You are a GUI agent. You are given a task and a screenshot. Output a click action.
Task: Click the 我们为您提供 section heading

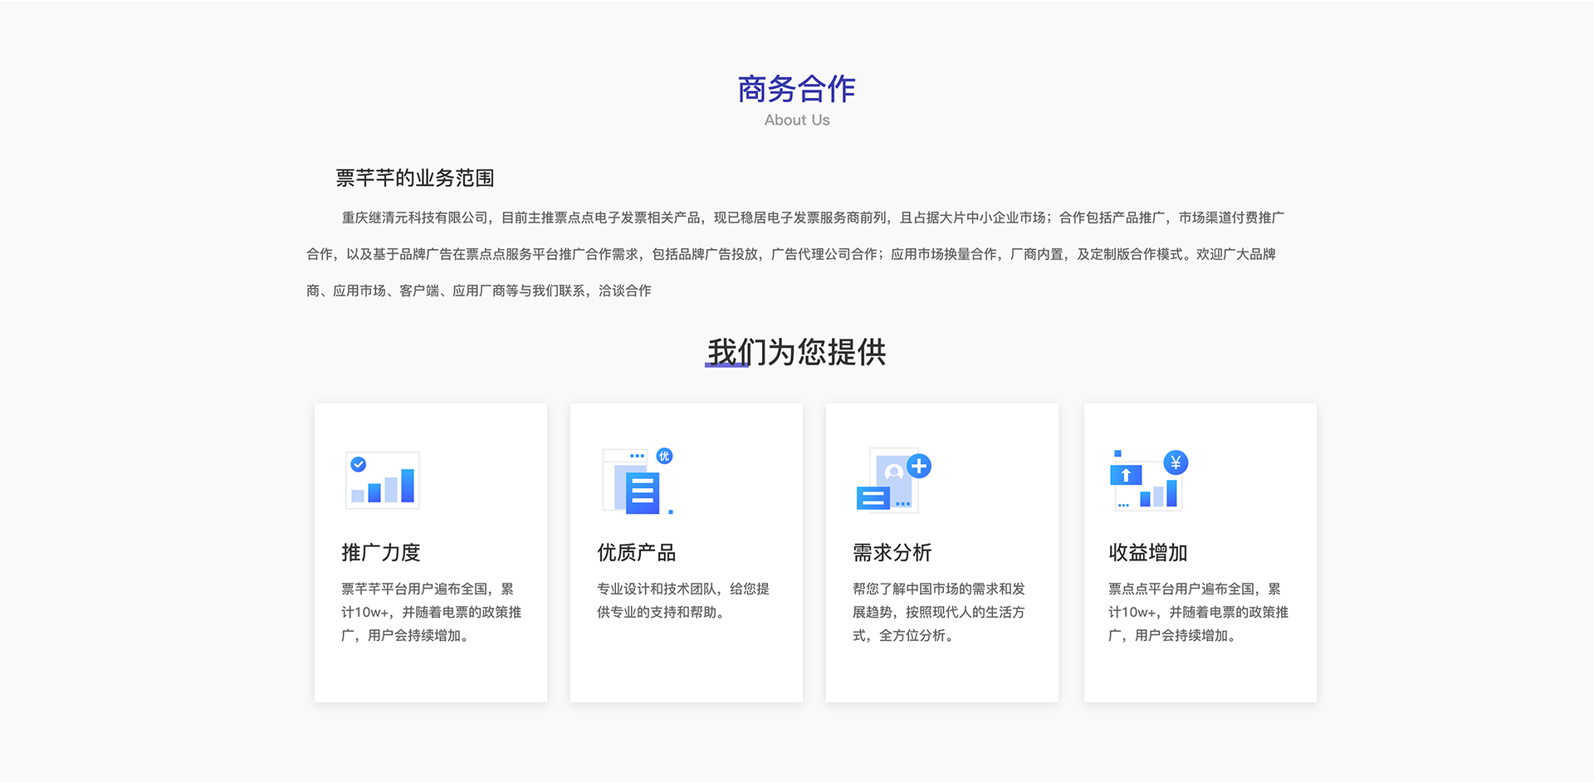coord(796,353)
